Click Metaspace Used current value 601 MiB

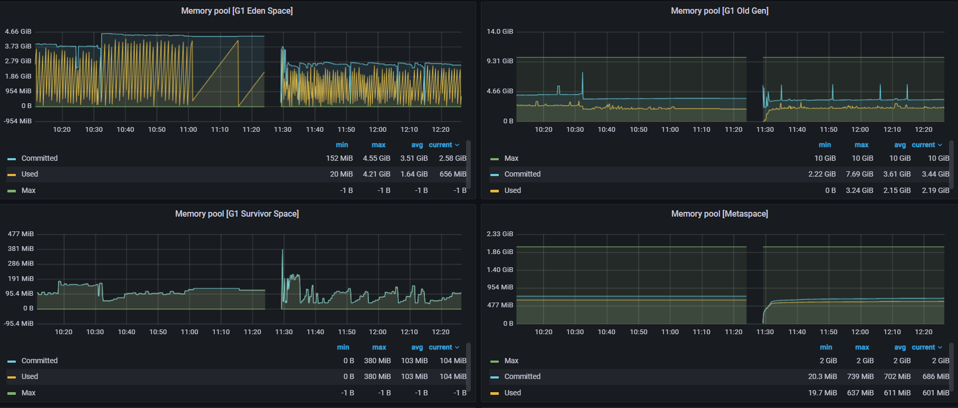936,393
